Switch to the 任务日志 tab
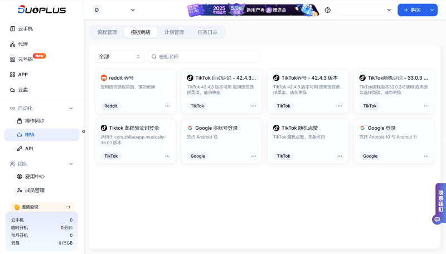The image size is (446, 254). pyautogui.click(x=207, y=32)
